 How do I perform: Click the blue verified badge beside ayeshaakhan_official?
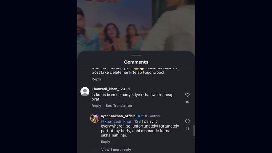(139, 116)
